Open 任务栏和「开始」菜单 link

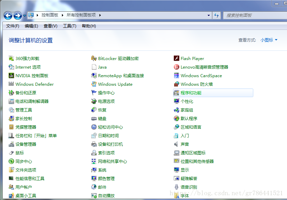(x=36, y=136)
